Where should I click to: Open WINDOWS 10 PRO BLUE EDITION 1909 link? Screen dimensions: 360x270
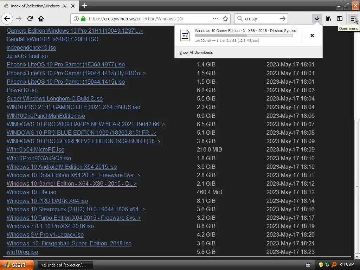[x=82, y=133]
